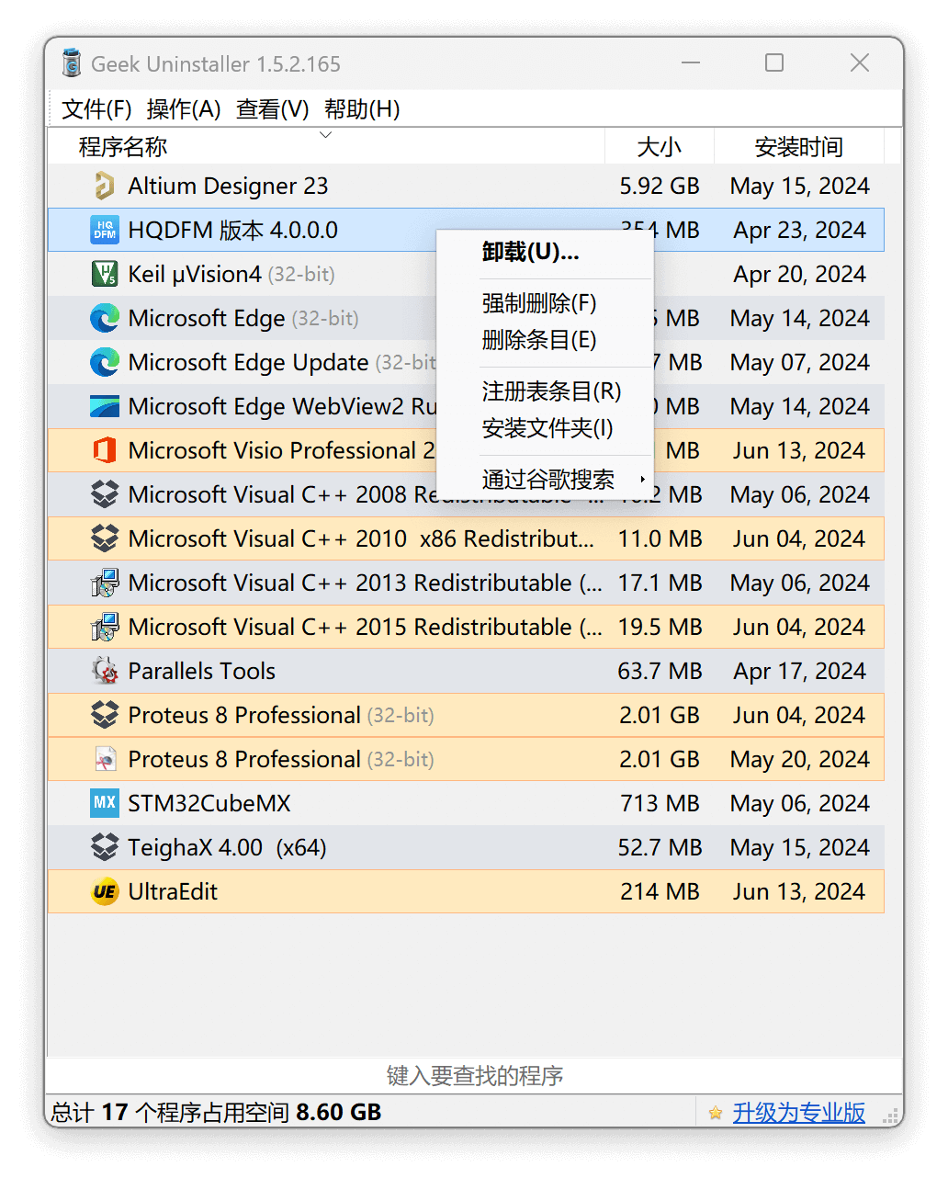This screenshot has width=948, height=1178.
Task: Select the Altium Designer 23 application icon
Action: pyautogui.click(x=105, y=186)
